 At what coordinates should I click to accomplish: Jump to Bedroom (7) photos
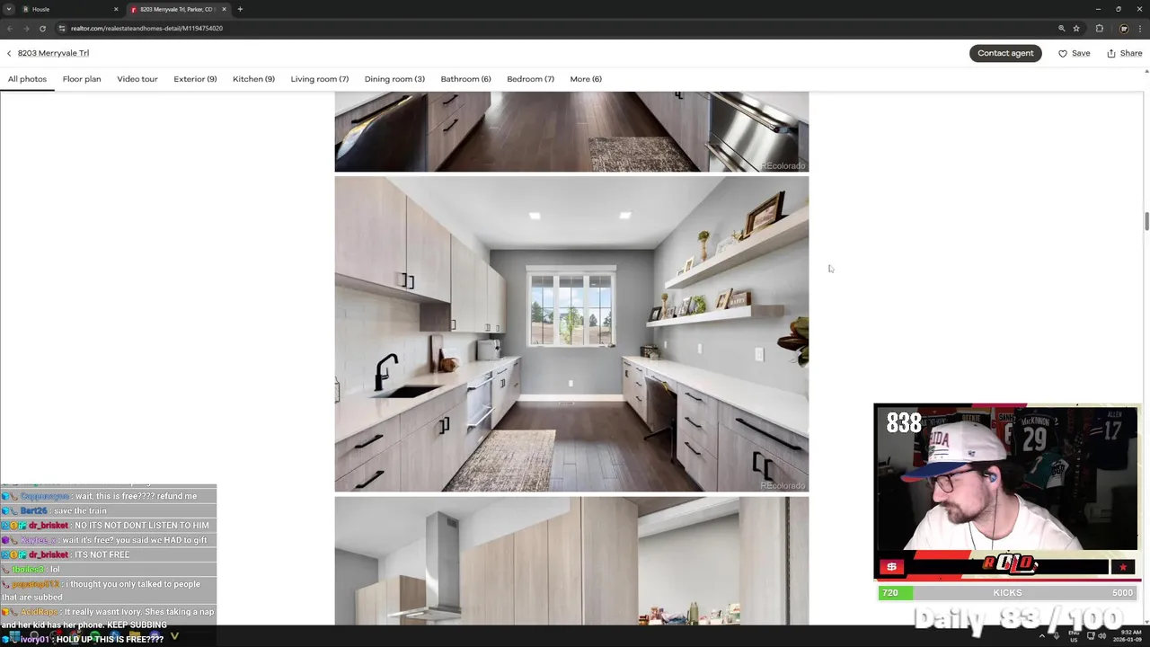(530, 79)
